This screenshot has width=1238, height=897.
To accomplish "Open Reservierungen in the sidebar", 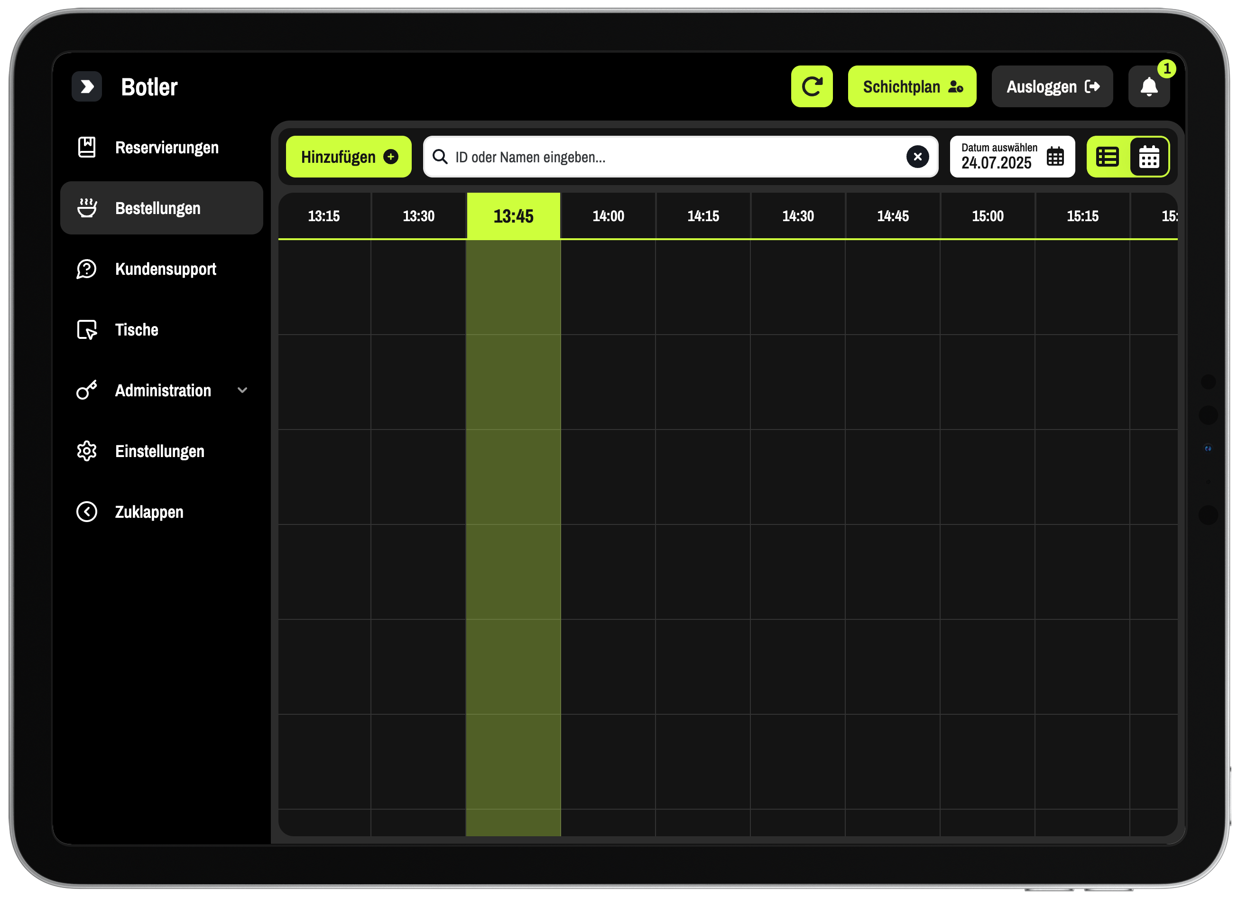I will tap(166, 148).
